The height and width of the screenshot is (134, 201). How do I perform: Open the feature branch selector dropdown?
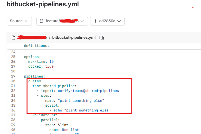click(62, 21)
